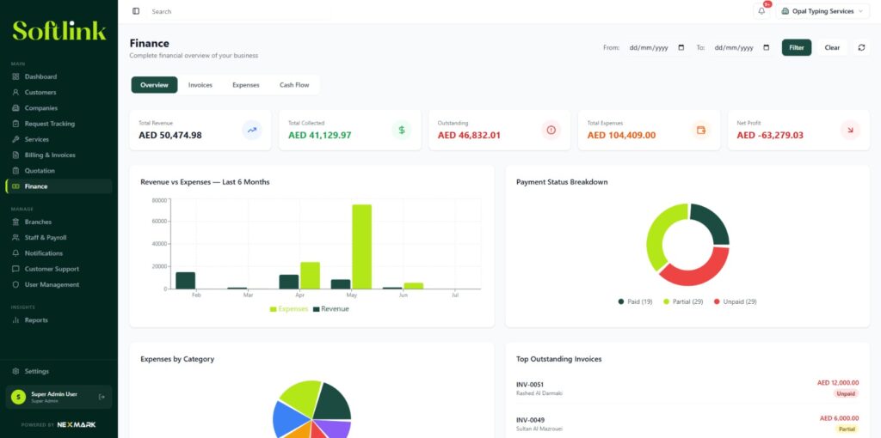The height and width of the screenshot is (438, 881).
Task: Click the Outstanding alert circle icon
Action: pos(551,130)
